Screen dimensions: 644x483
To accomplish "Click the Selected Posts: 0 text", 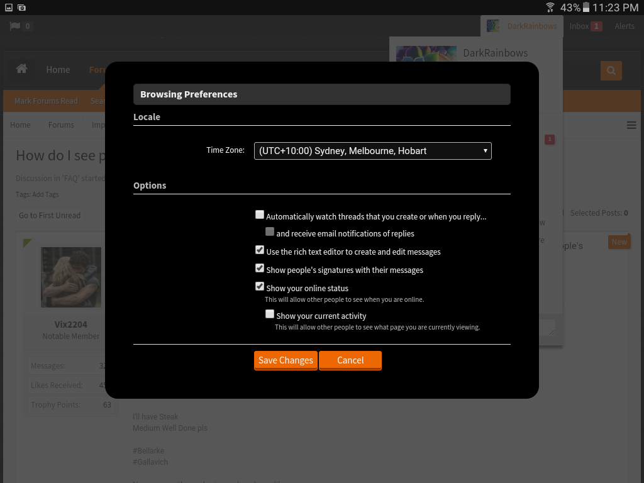I will click(x=599, y=213).
